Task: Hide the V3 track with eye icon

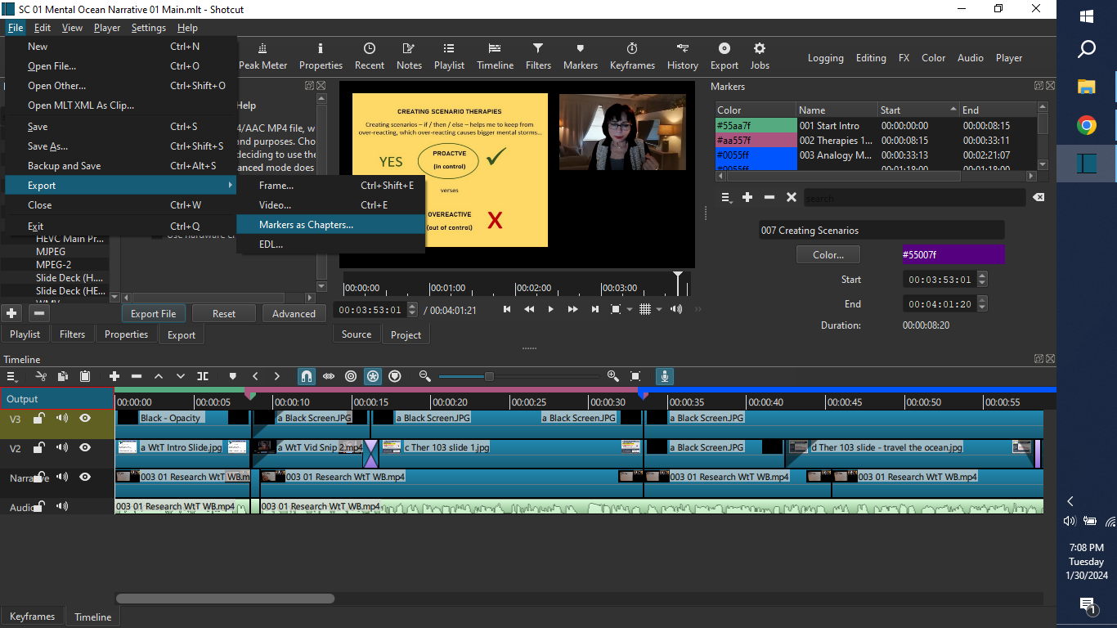Action: click(x=85, y=419)
